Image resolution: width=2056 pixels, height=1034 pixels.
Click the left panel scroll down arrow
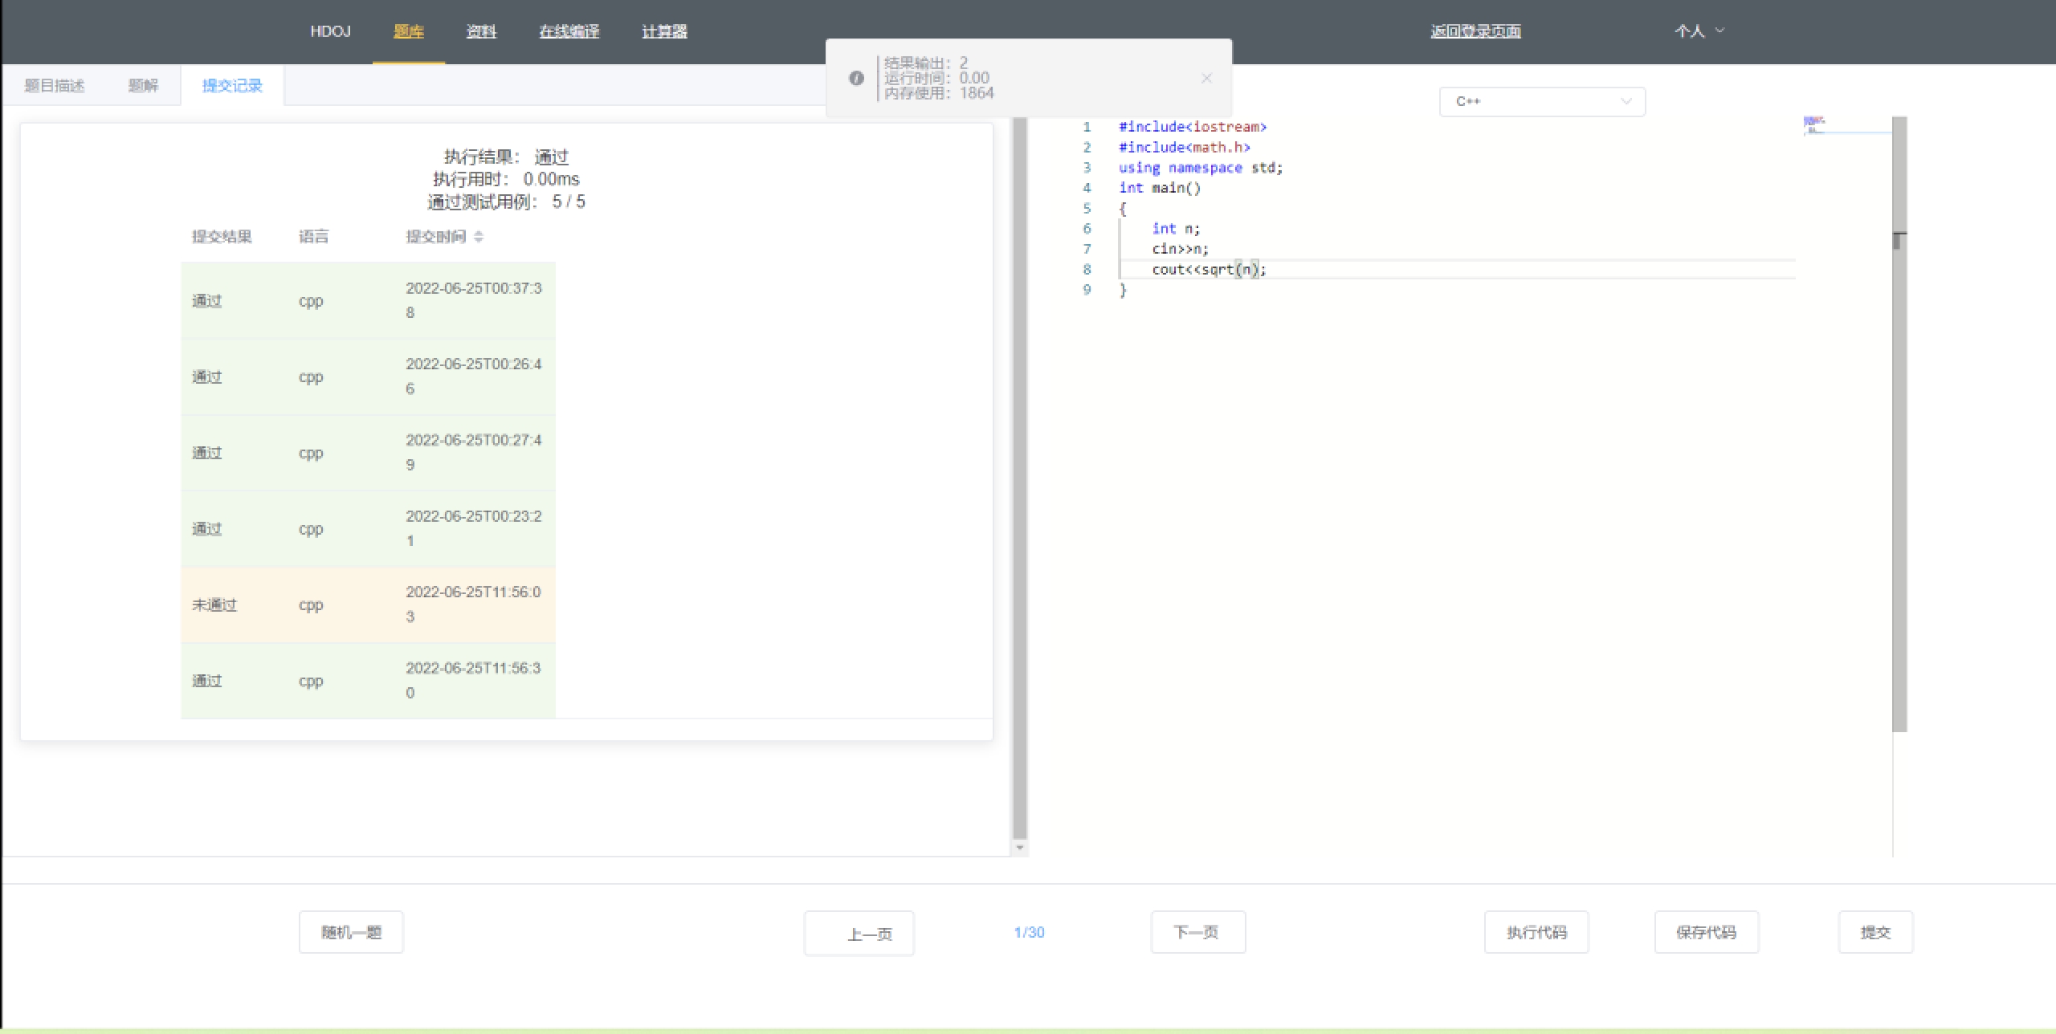tap(1020, 848)
